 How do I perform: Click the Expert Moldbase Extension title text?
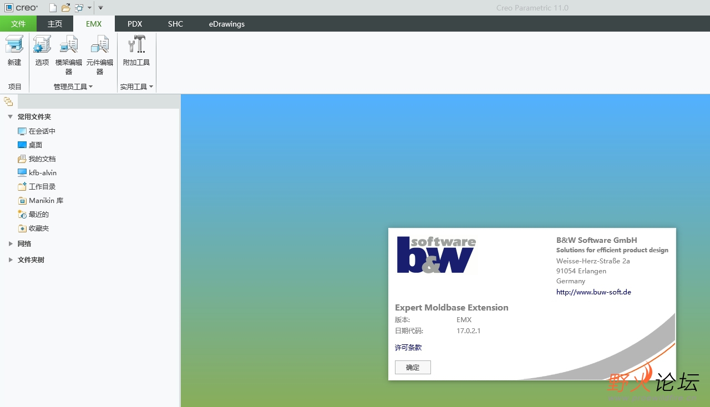pos(452,308)
